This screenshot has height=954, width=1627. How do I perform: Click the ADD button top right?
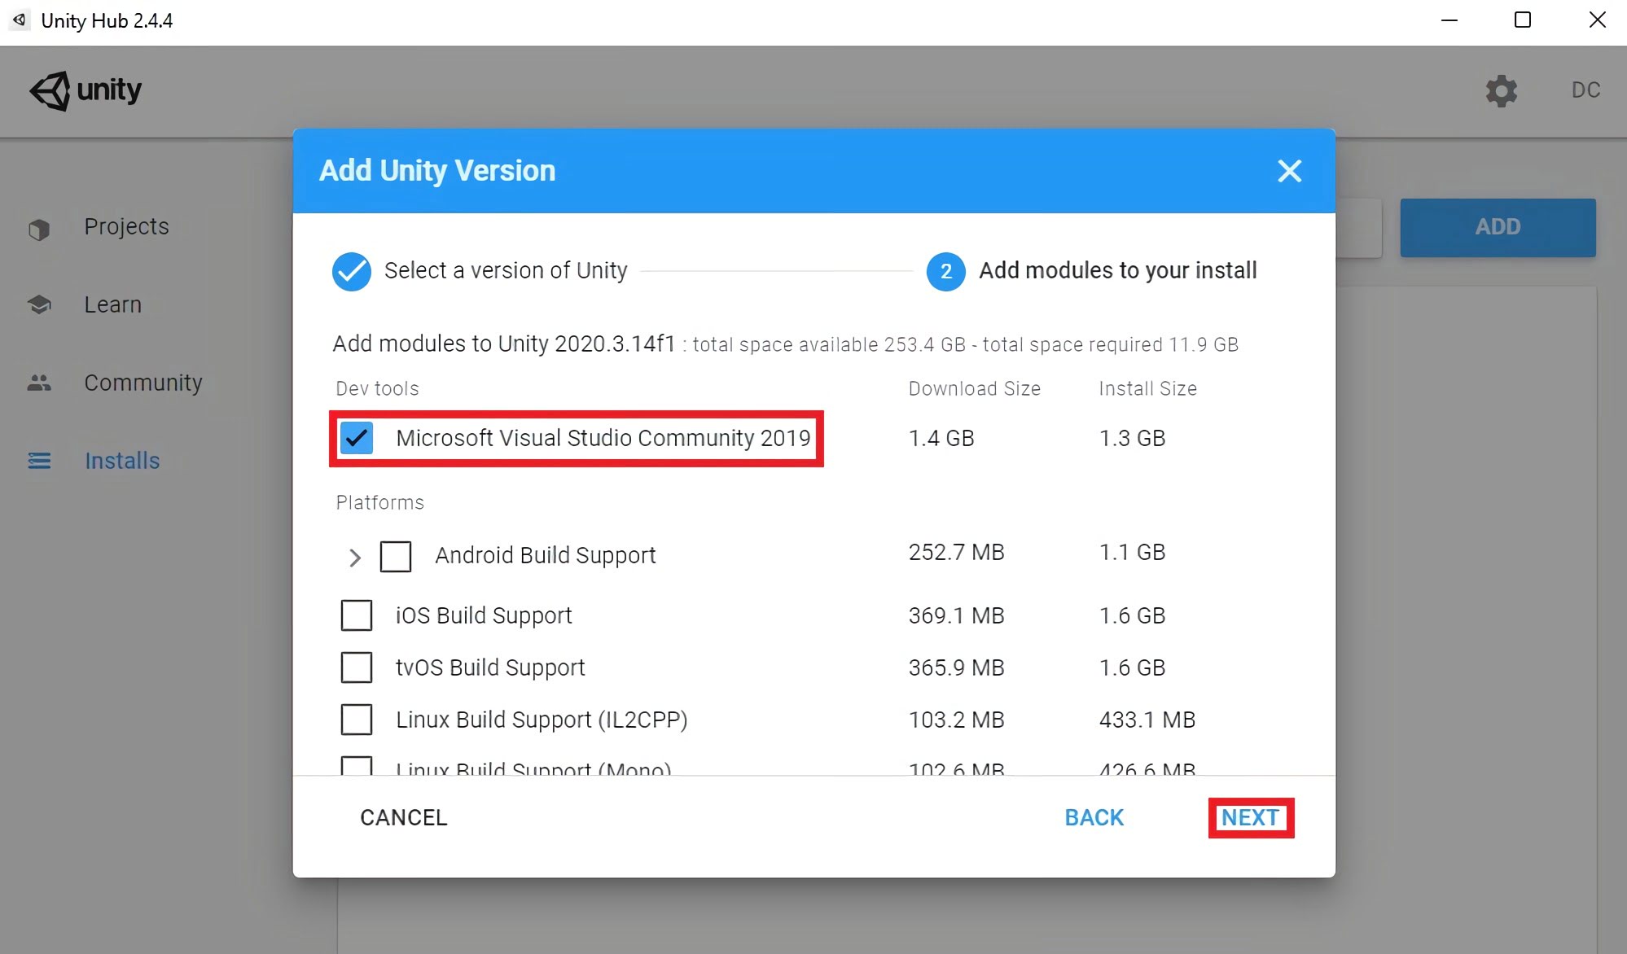(x=1498, y=226)
